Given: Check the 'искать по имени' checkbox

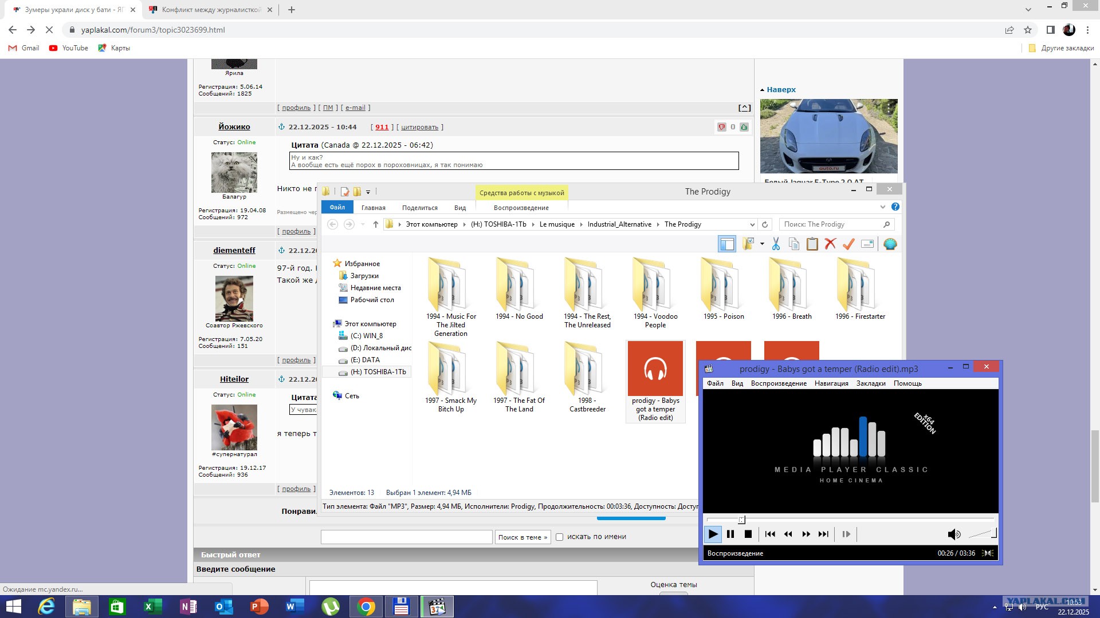Looking at the screenshot, I should [560, 537].
